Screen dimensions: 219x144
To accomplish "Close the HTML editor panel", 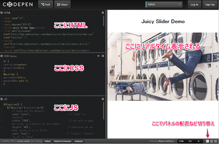I will pyautogui.click(x=103, y=13).
